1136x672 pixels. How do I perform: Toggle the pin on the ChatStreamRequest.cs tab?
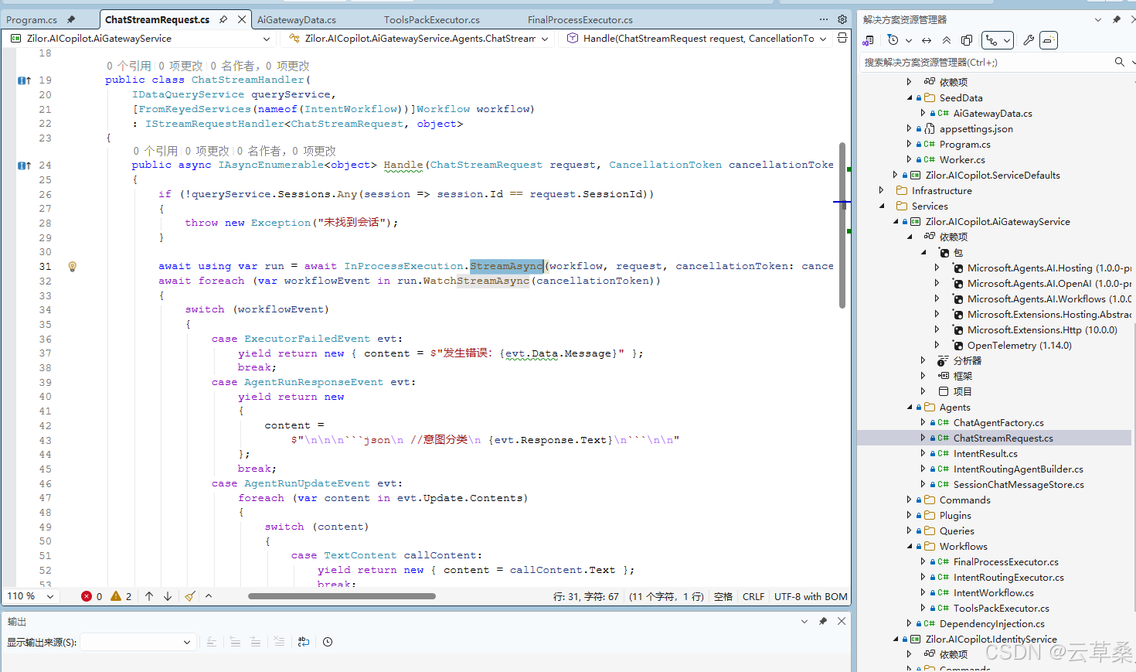coord(223,19)
